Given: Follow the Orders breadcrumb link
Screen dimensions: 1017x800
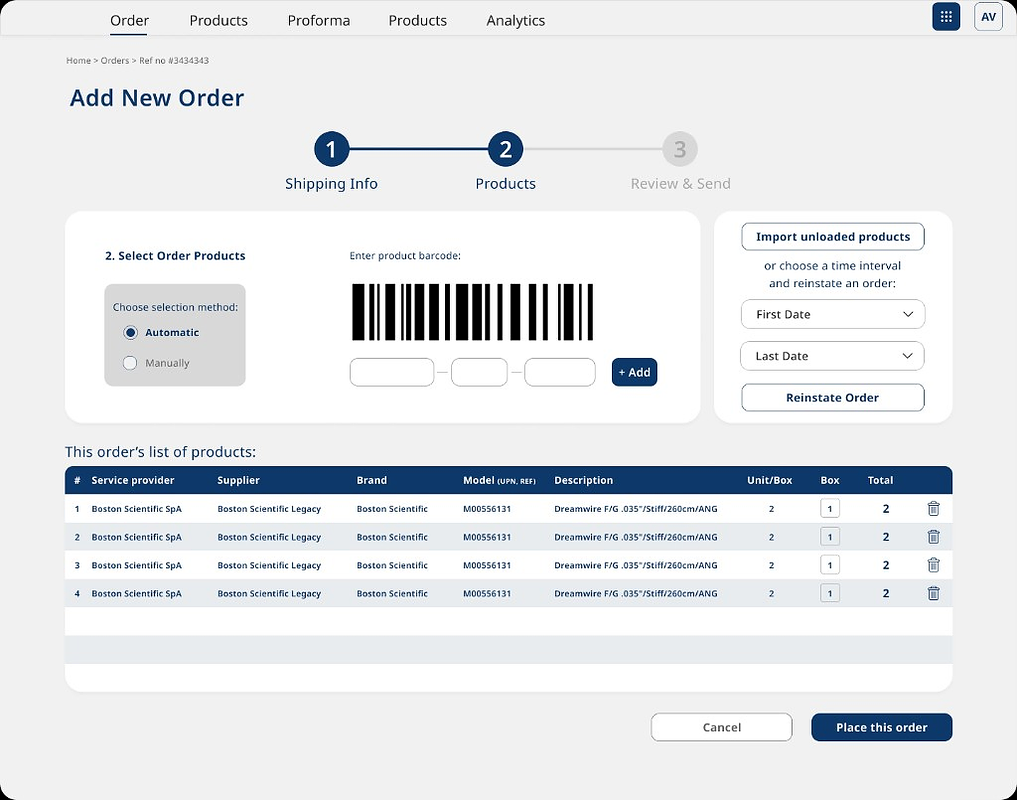Looking at the screenshot, I should [x=115, y=60].
